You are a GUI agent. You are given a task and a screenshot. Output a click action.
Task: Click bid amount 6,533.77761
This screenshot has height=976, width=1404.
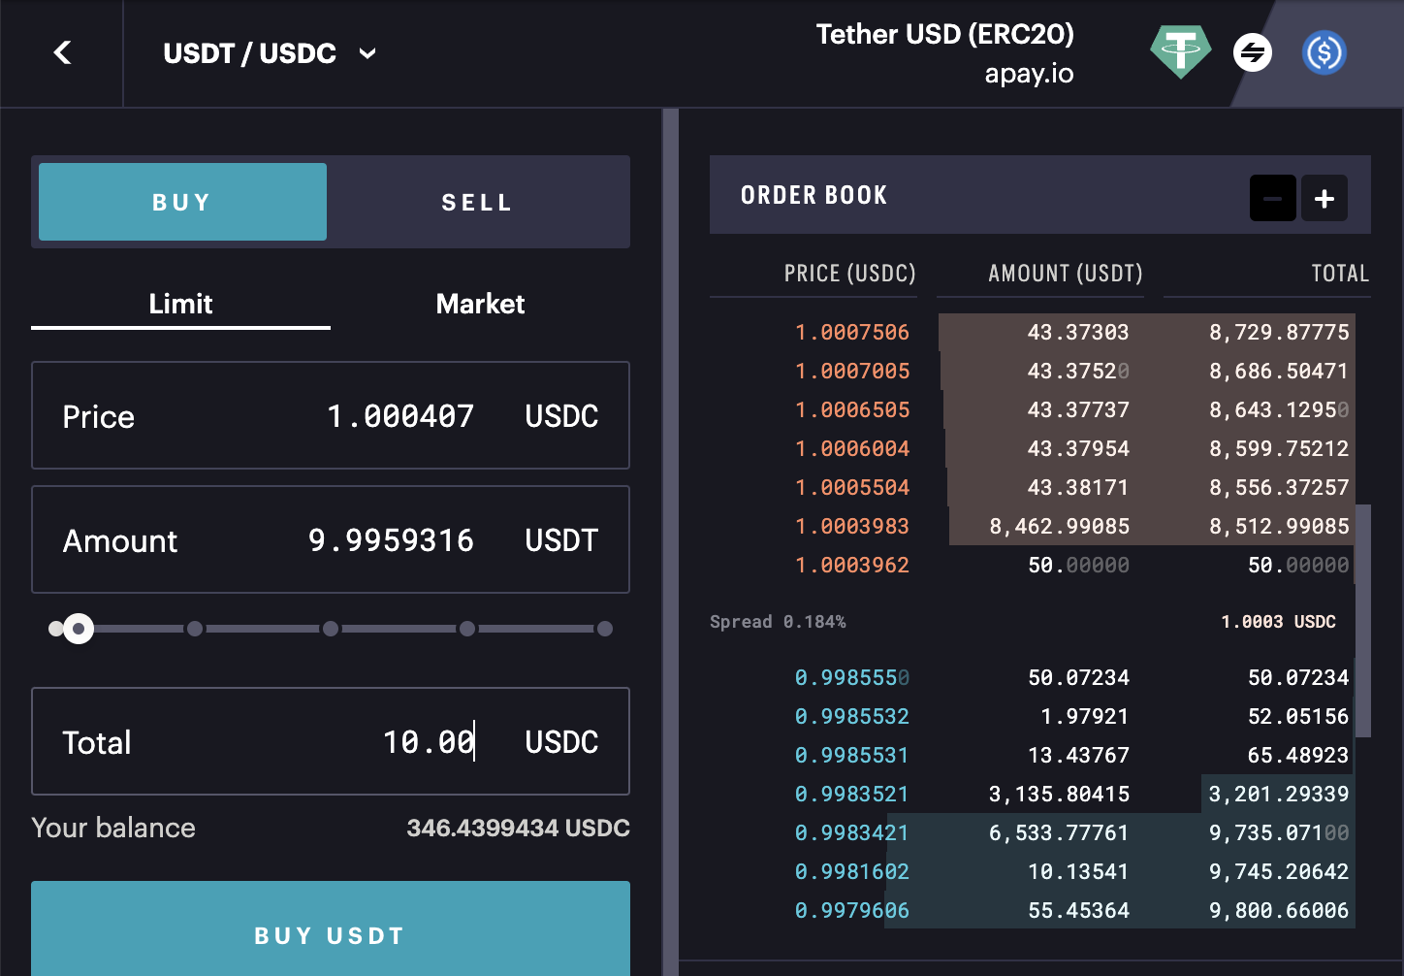tap(1059, 832)
